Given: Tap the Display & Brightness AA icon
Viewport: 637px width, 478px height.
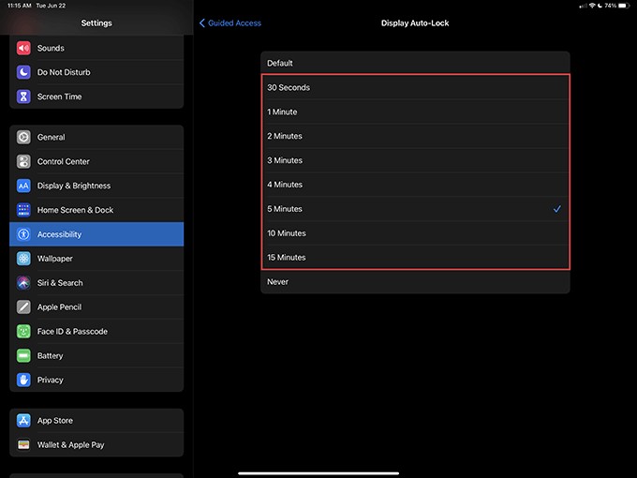Looking at the screenshot, I should pos(23,186).
